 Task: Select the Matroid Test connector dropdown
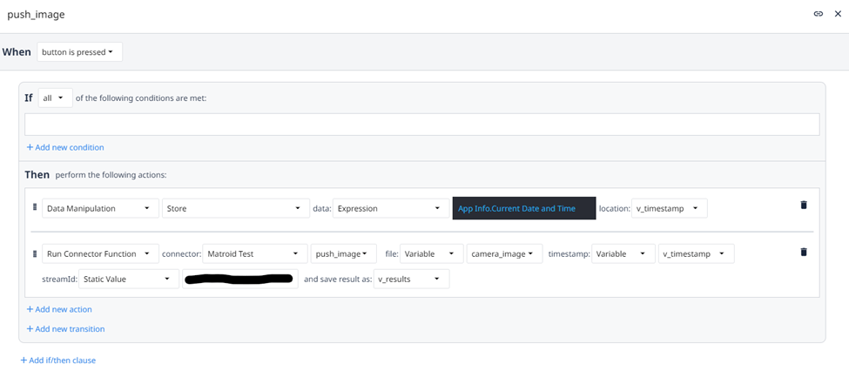point(253,253)
